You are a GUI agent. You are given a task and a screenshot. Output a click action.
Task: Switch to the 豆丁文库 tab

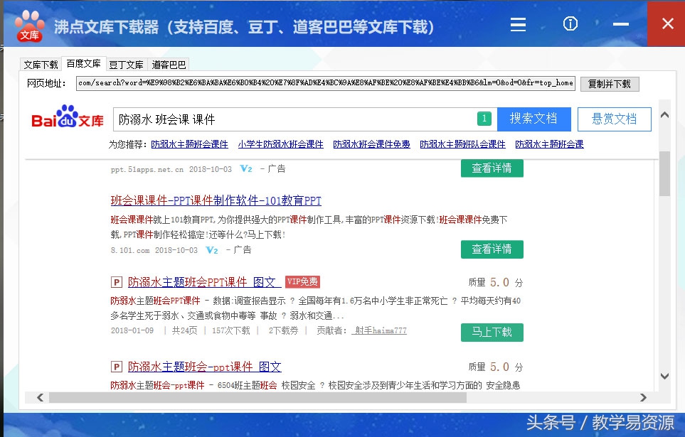coord(127,63)
